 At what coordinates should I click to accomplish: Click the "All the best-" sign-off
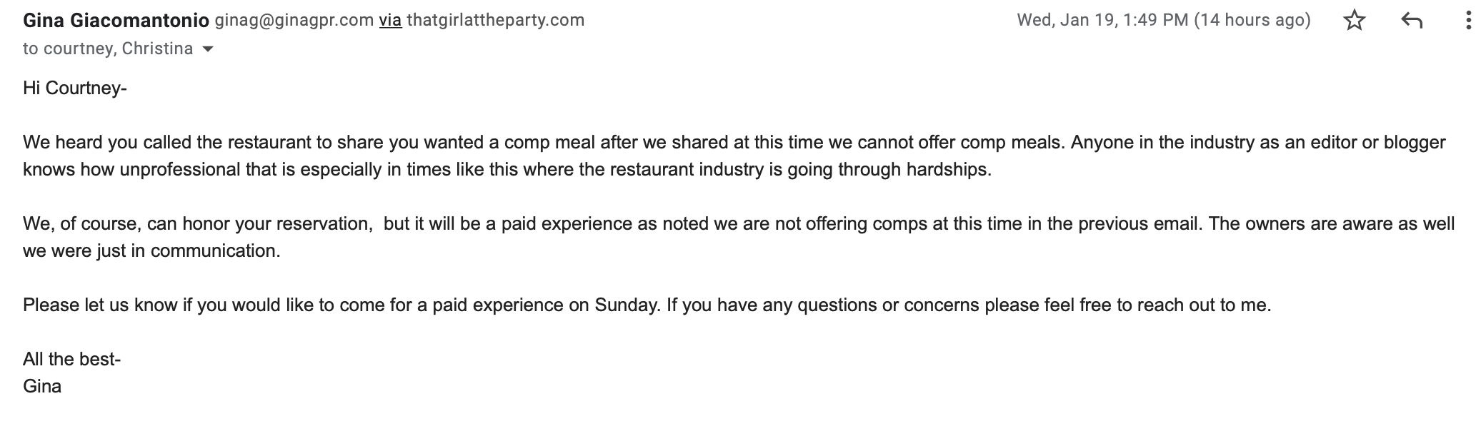pos(71,359)
